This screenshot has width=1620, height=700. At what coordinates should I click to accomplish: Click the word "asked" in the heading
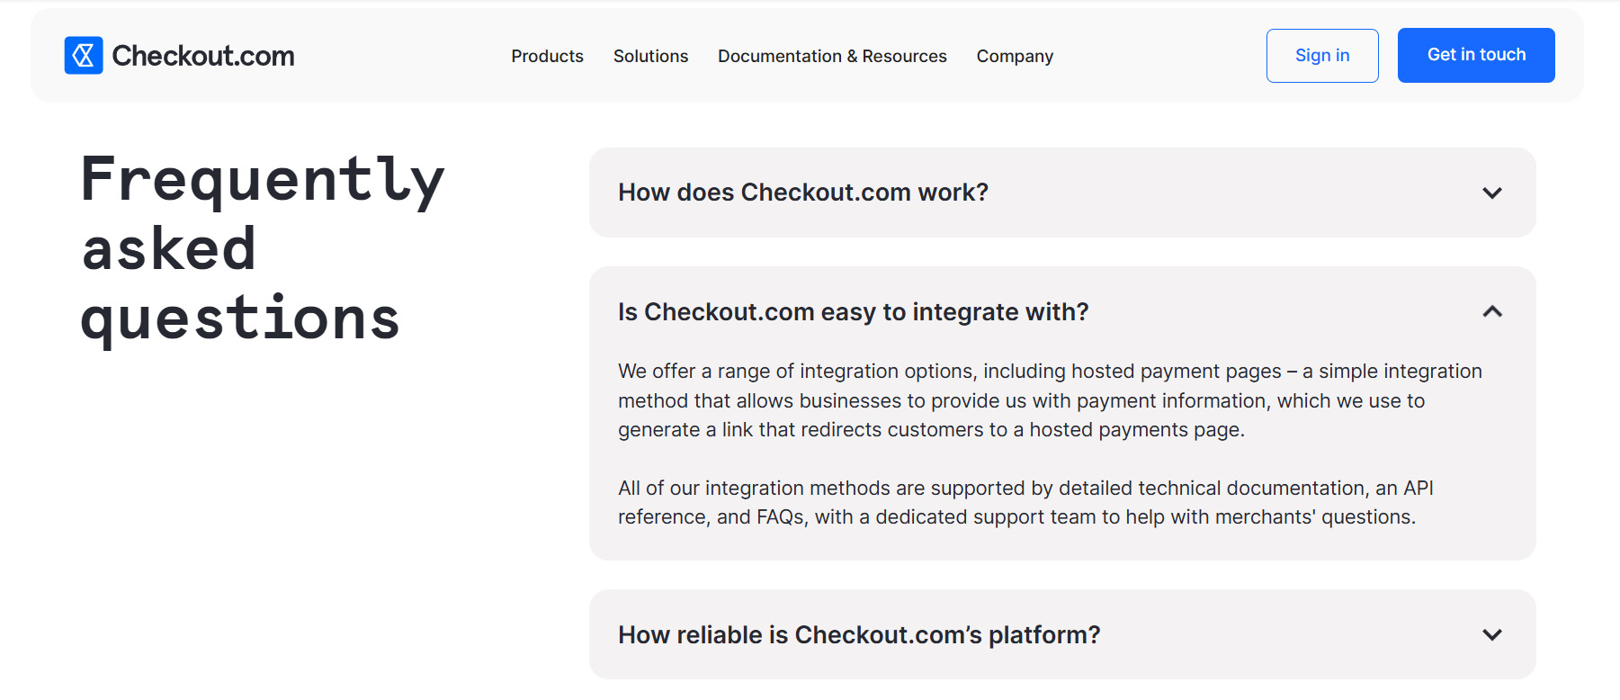point(169,249)
